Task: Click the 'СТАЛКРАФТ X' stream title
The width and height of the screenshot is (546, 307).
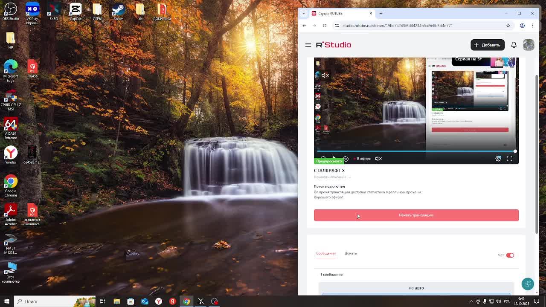Action: tap(329, 171)
